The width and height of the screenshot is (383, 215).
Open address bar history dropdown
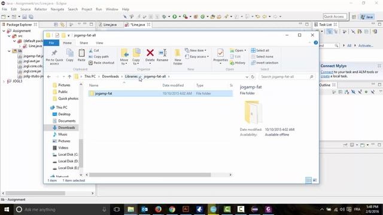click(x=247, y=76)
